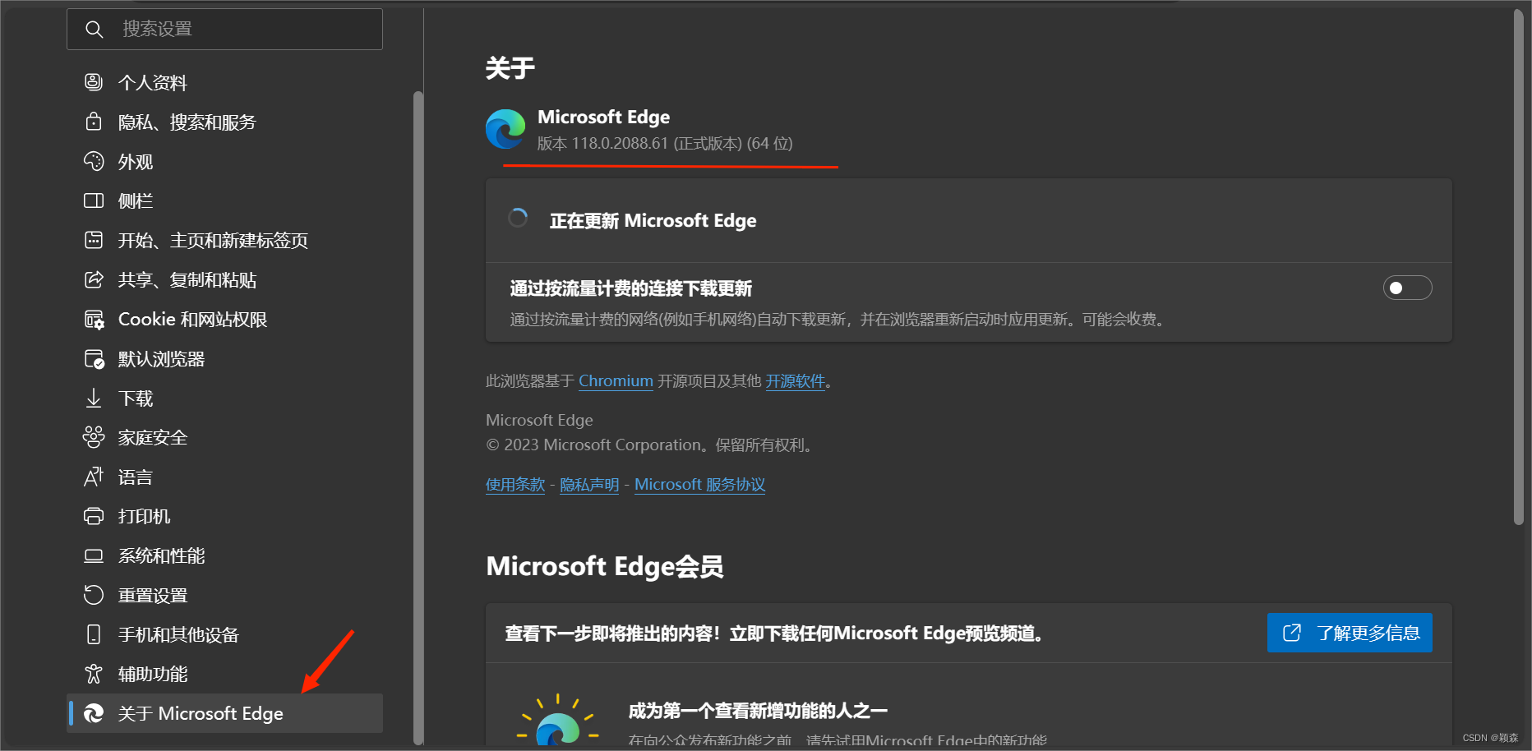
Task: Select 侧栏 settings entry
Action: coord(224,200)
